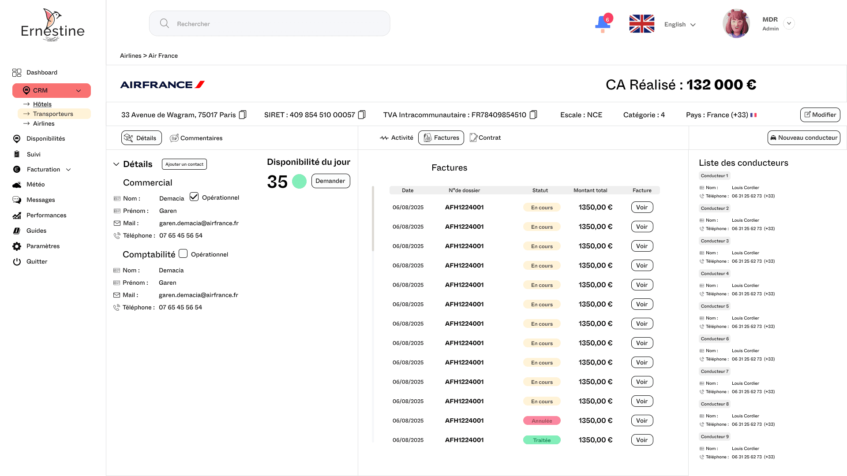Image resolution: width=847 pixels, height=476 pixels.
Task: Click the green availability status circle
Action: pyautogui.click(x=299, y=181)
